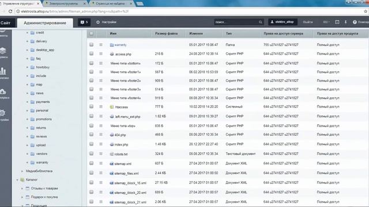Expand the delivery folder in the tree

(27, 41)
